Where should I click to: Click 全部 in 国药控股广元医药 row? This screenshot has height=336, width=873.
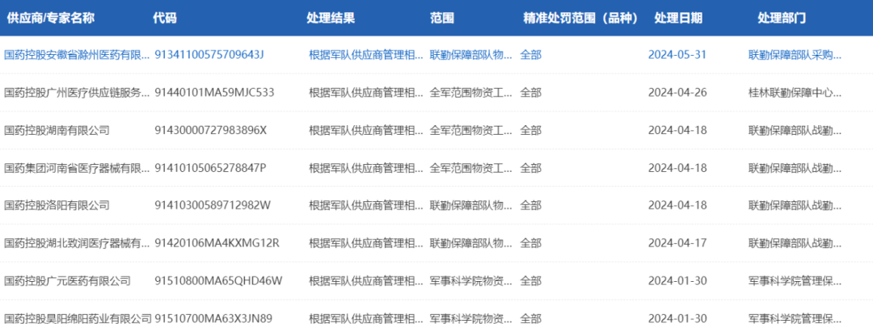pos(530,280)
